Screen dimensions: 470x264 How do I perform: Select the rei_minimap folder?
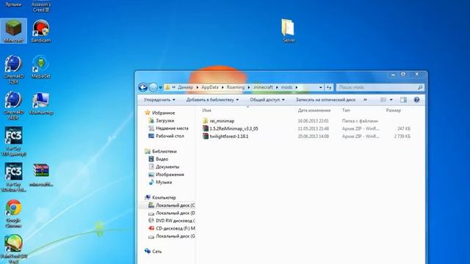coord(222,121)
